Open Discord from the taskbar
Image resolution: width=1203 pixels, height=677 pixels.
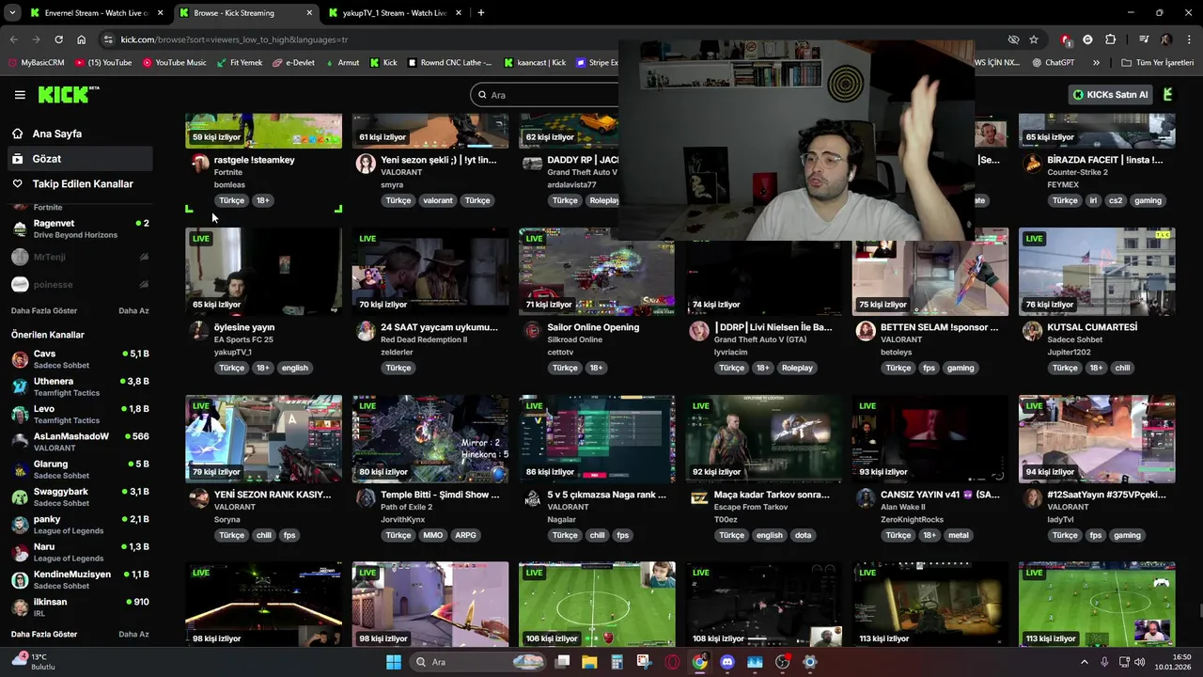coord(726,662)
